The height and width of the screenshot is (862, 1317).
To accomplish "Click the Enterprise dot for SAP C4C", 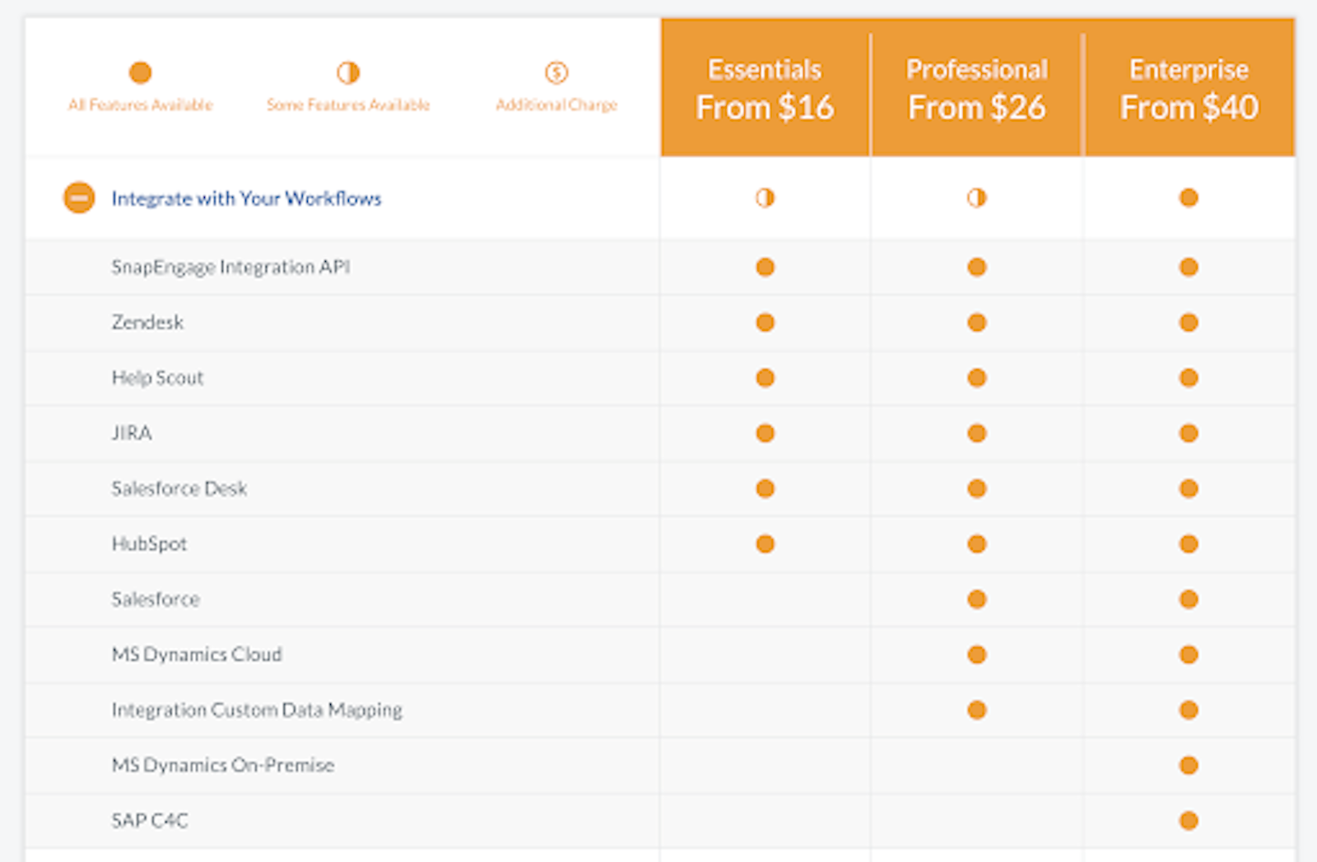I will click(x=1189, y=820).
